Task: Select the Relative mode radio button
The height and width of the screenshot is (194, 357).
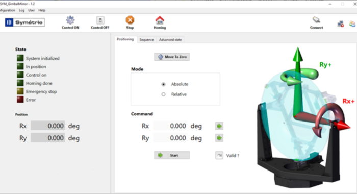Action: click(163, 94)
